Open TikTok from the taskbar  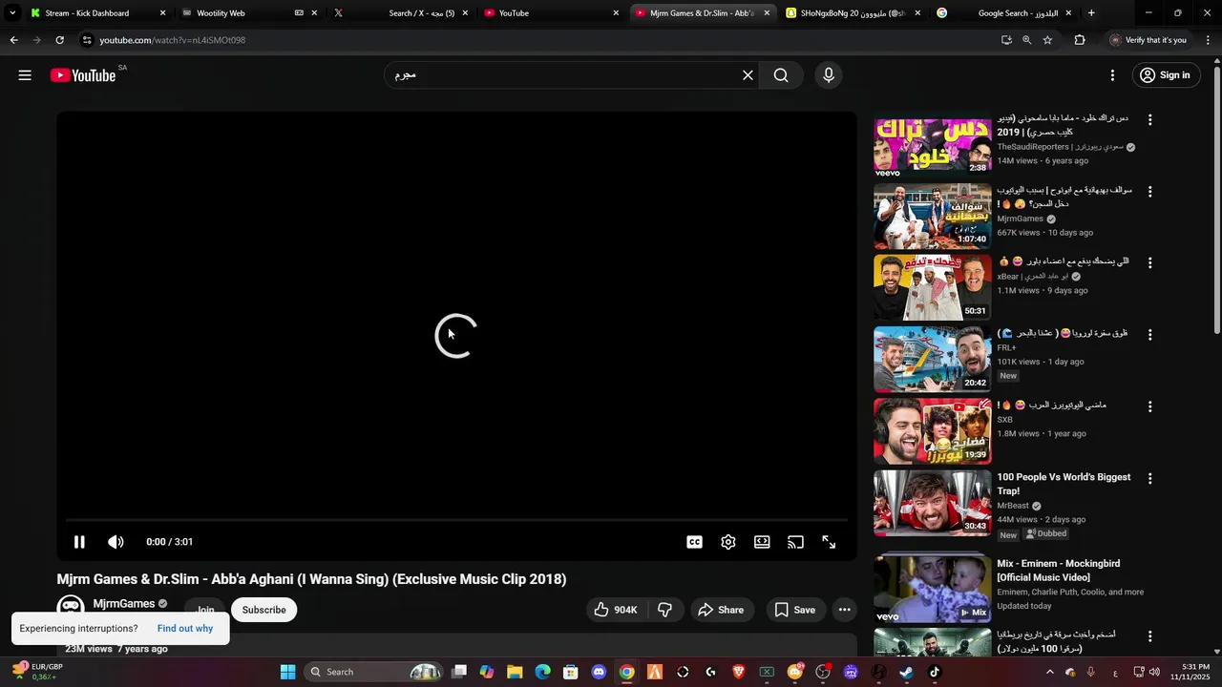click(935, 672)
